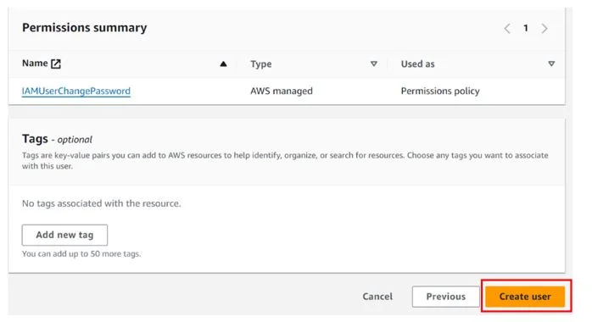Click the Permissions summary heading
Image resolution: width=592 pixels, height=322 pixels.
pyautogui.click(x=84, y=27)
